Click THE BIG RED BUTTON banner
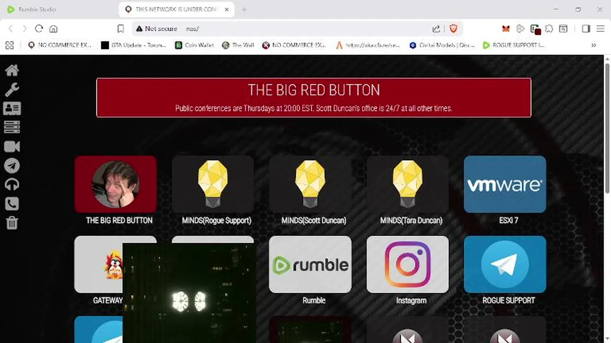Viewport: 611px width, 343px height. coord(314,98)
